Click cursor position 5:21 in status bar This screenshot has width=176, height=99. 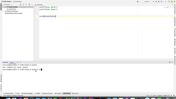tap(148, 96)
